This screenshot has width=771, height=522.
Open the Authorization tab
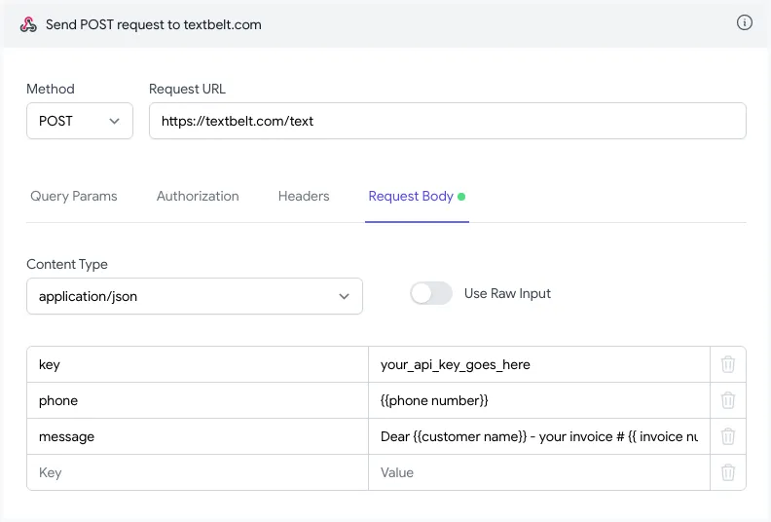click(x=198, y=196)
